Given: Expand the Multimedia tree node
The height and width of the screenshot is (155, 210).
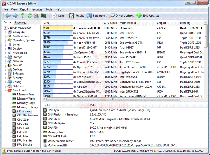Looking at the screenshot, I should click(6, 53).
